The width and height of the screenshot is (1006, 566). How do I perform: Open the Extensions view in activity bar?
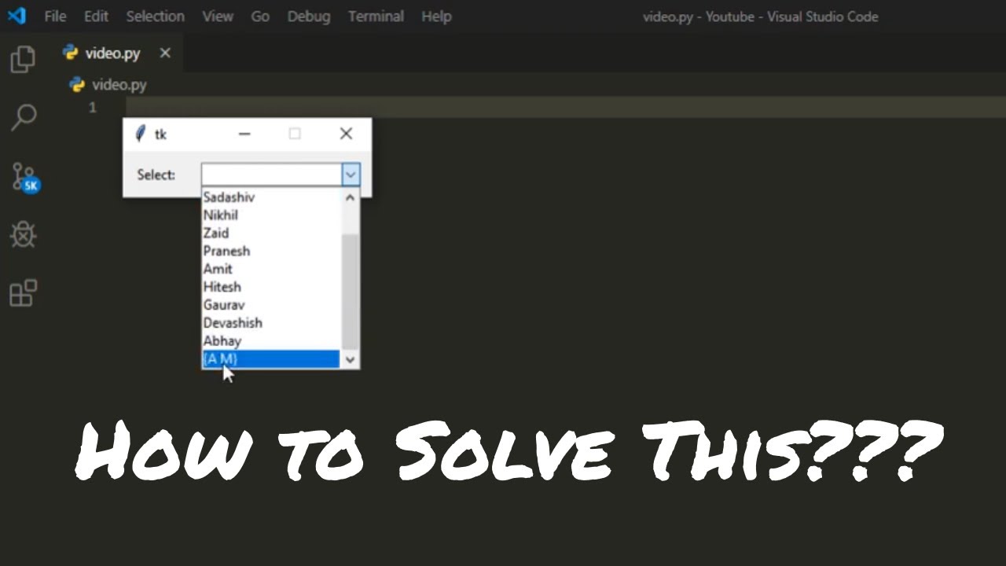pyautogui.click(x=23, y=293)
